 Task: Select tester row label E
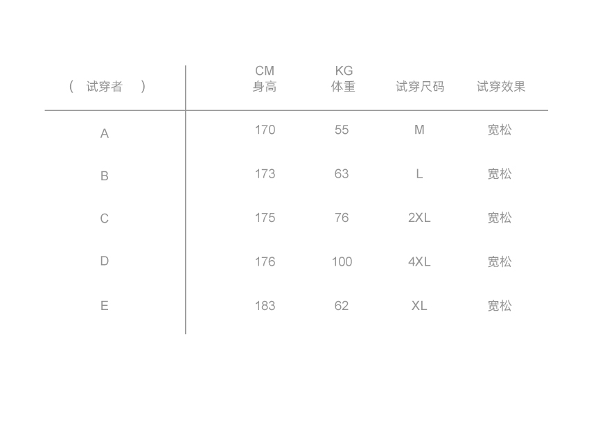[105, 306]
